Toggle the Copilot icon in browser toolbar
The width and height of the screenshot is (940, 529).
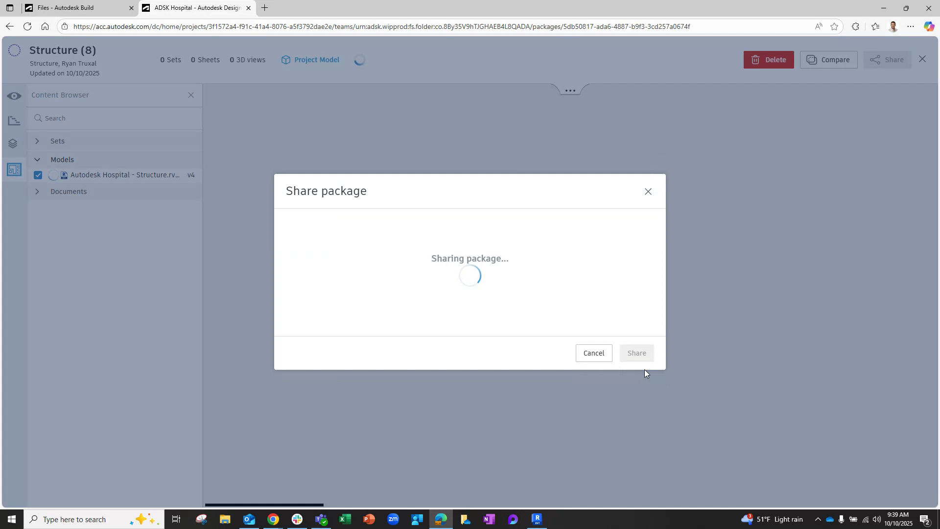pyautogui.click(x=929, y=26)
